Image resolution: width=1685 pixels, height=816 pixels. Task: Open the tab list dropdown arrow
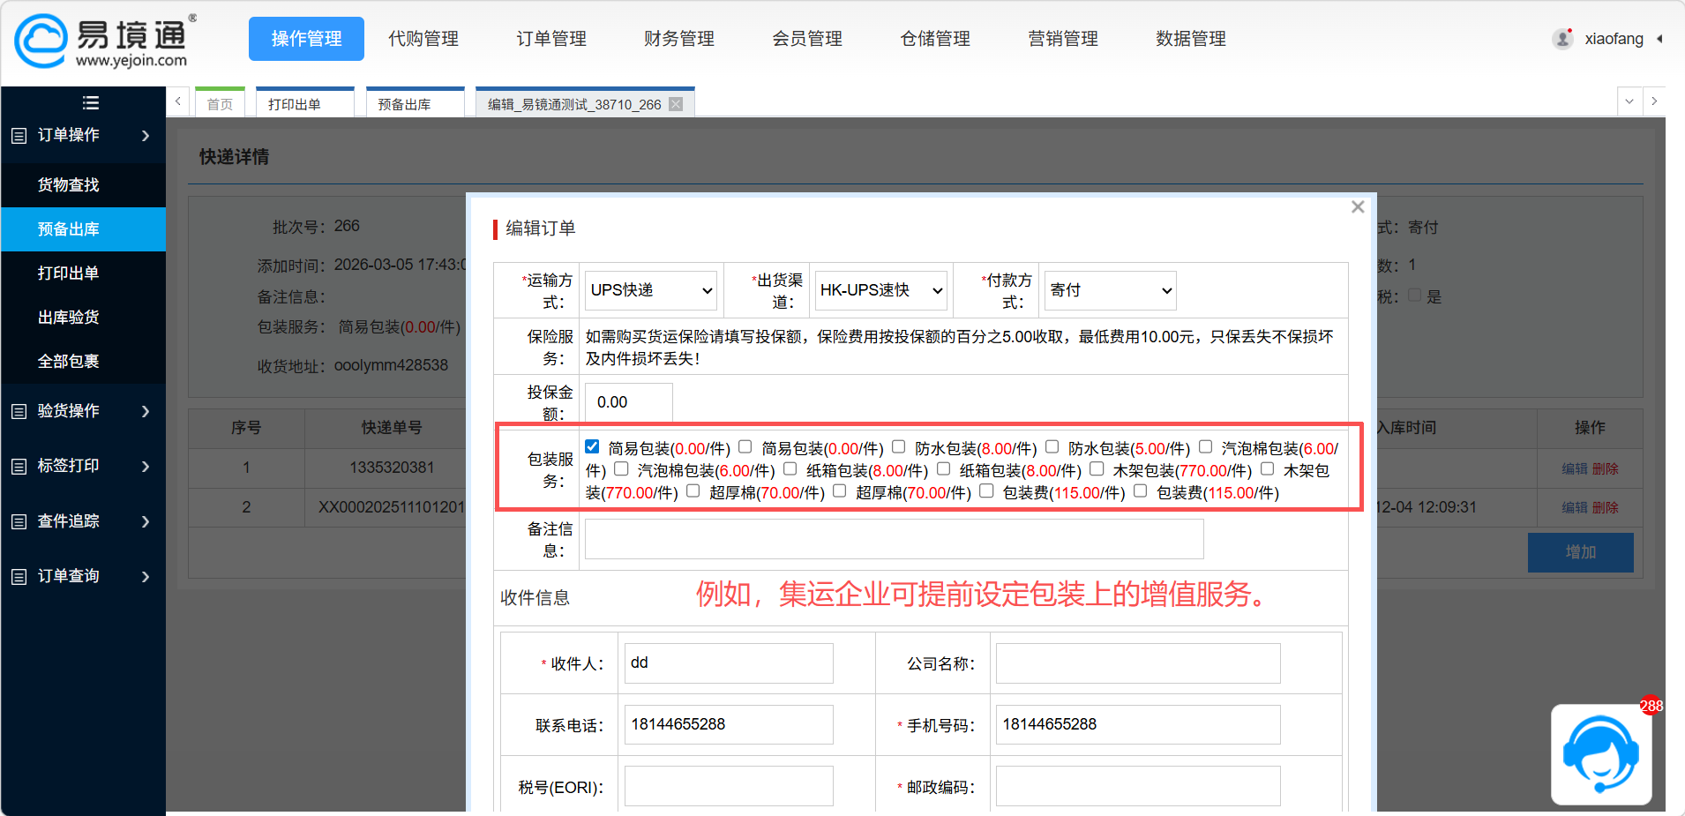click(1629, 101)
